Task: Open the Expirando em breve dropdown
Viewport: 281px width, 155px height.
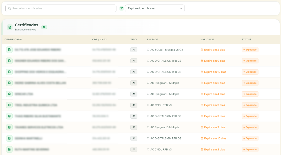Action: [x=155, y=8]
